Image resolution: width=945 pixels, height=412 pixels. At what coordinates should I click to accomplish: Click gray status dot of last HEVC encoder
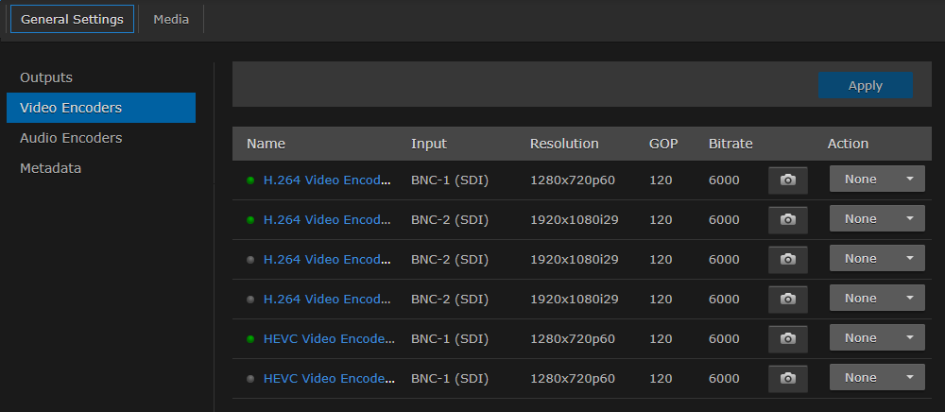click(x=250, y=378)
